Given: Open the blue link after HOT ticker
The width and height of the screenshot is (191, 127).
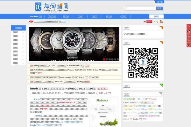Looking at the screenshot, I should (64, 22).
